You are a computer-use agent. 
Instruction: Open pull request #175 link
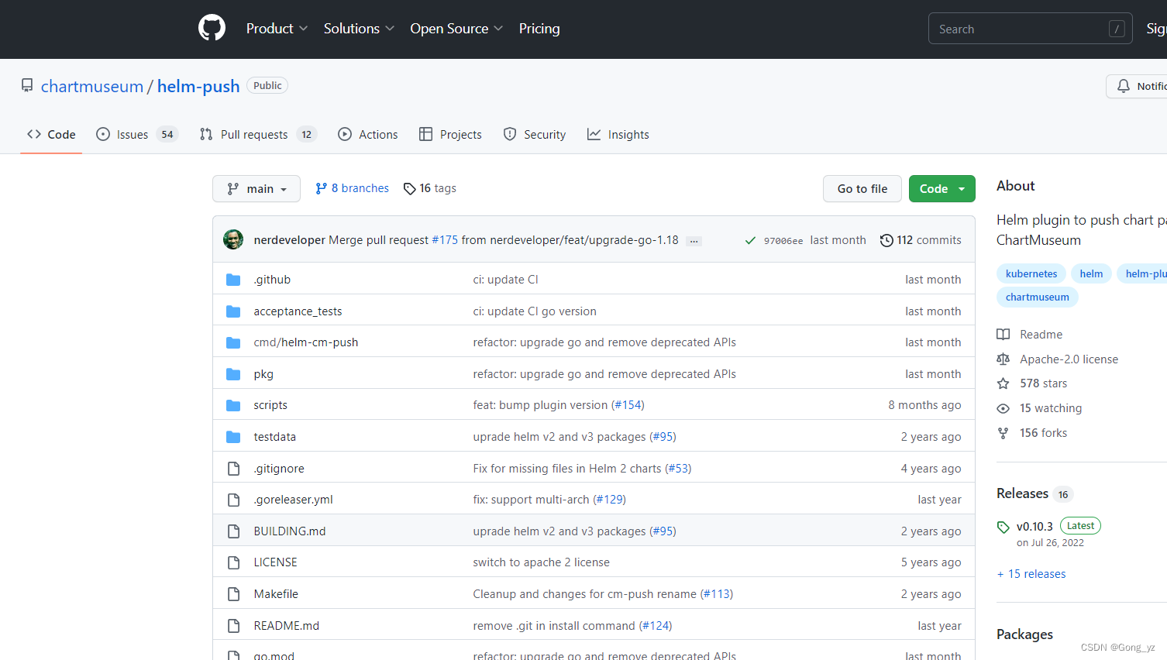445,240
